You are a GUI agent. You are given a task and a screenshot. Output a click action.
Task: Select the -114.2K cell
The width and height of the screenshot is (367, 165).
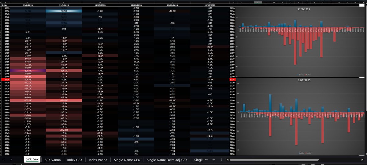[64, 130]
